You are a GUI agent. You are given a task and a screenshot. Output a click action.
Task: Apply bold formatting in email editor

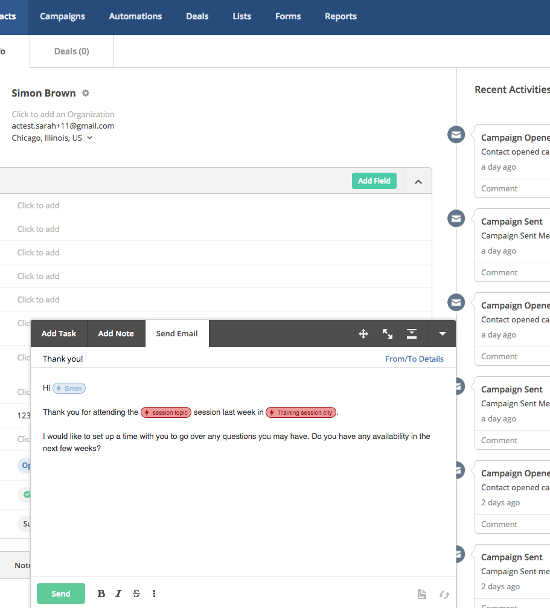101,594
